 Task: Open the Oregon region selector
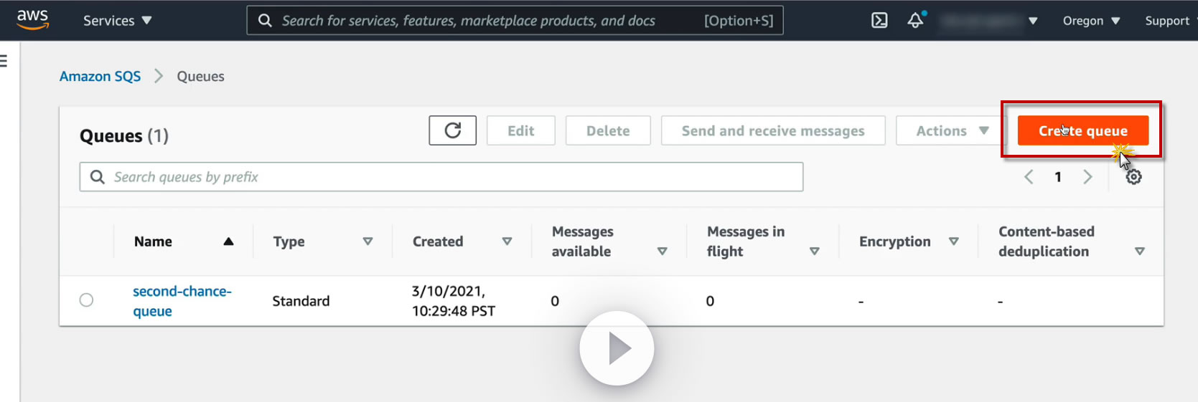(x=1091, y=21)
